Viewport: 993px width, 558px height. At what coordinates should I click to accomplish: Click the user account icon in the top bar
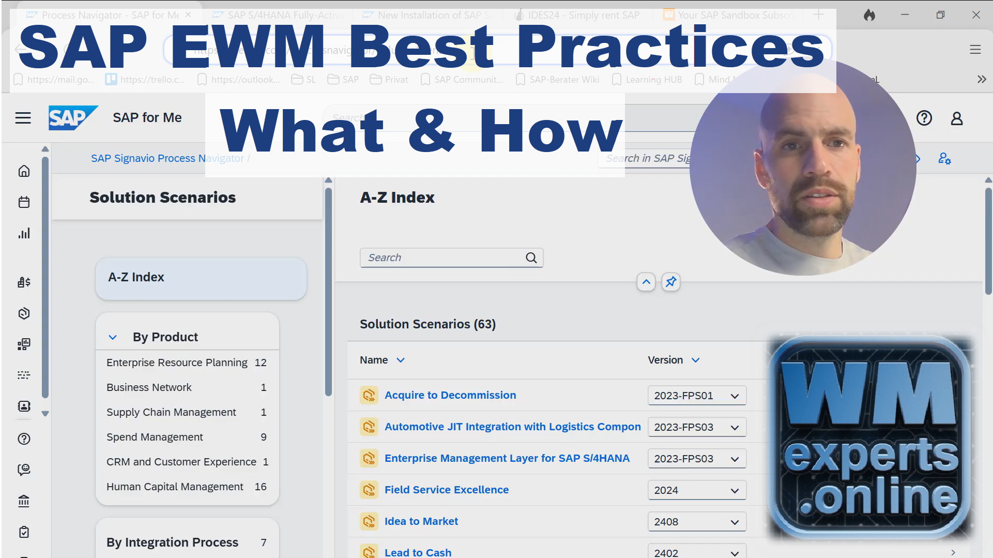tap(957, 118)
